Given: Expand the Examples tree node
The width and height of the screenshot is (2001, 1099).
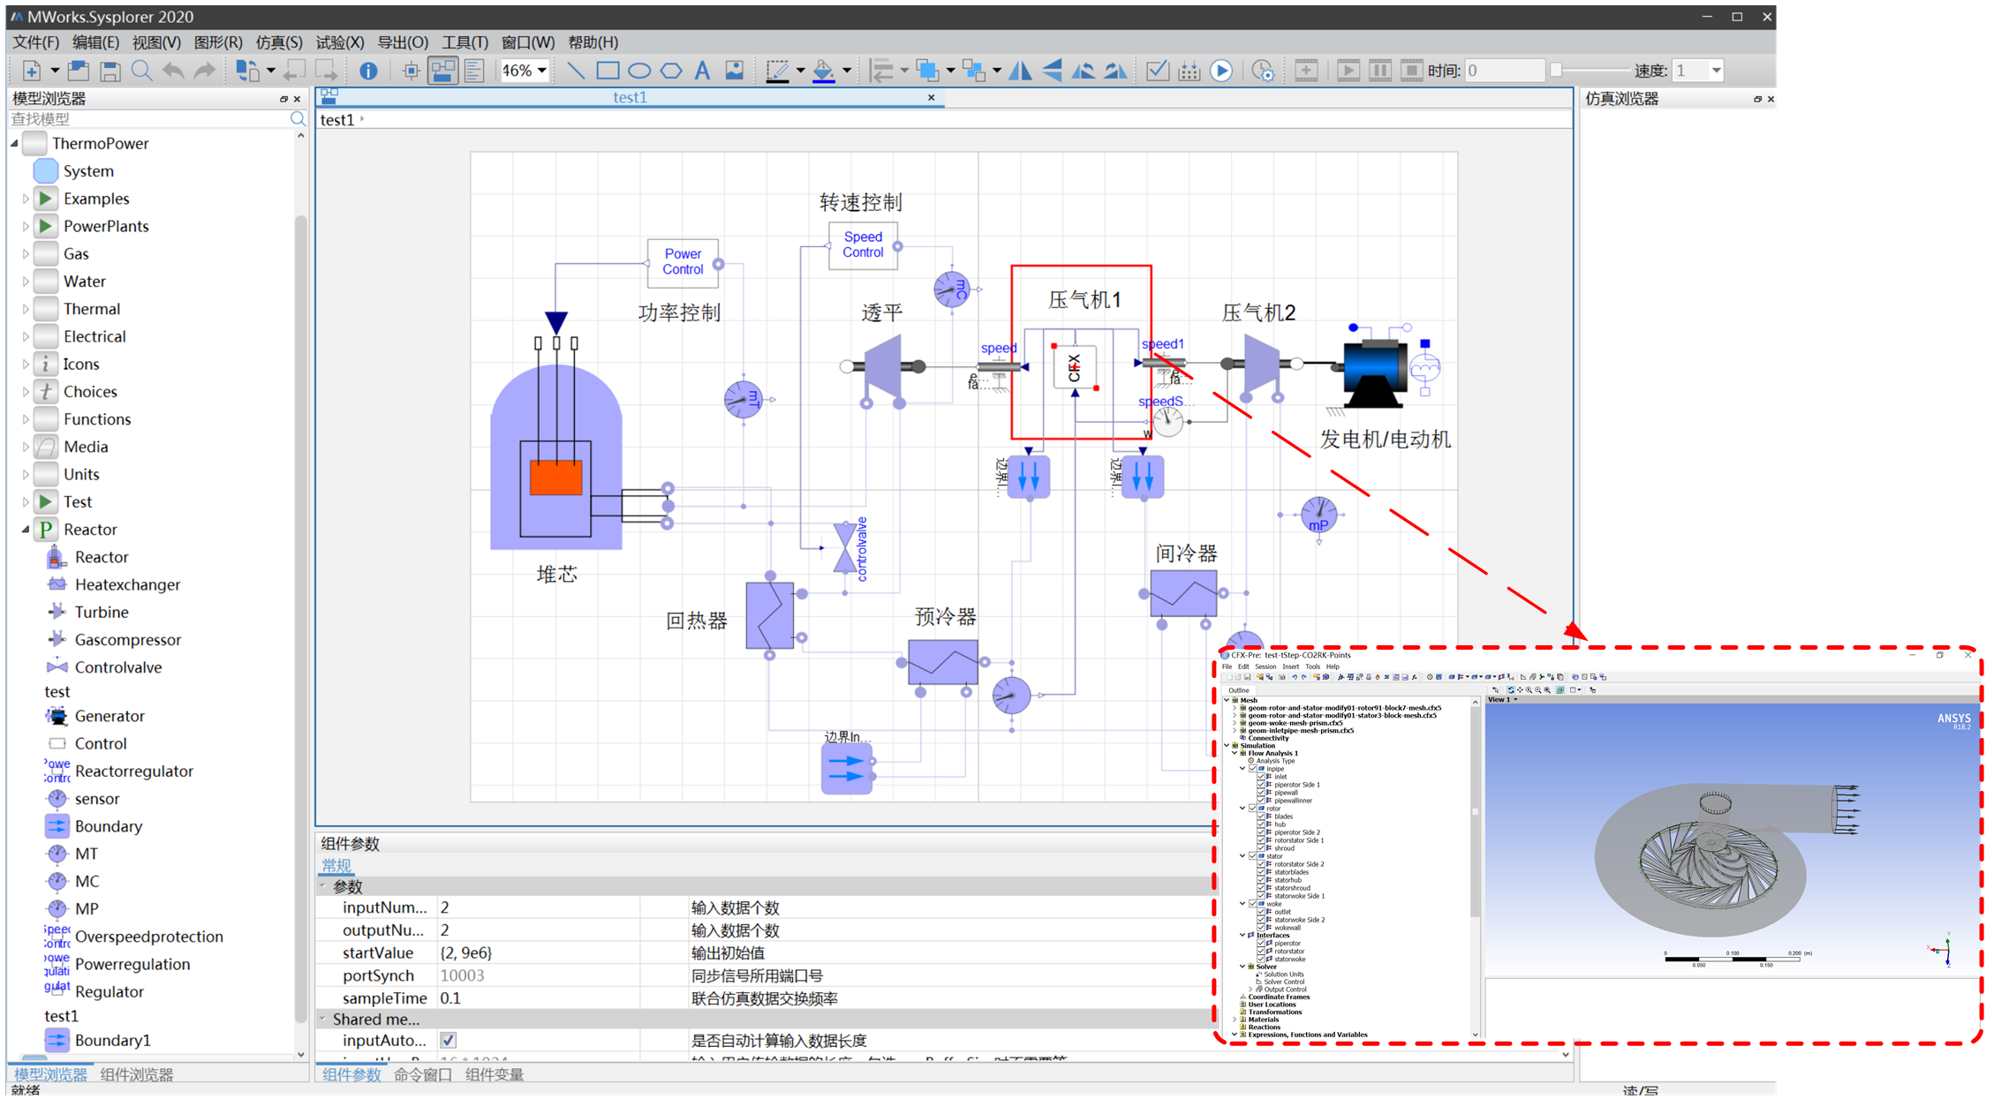Looking at the screenshot, I should pyautogui.click(x=26, y=199).
